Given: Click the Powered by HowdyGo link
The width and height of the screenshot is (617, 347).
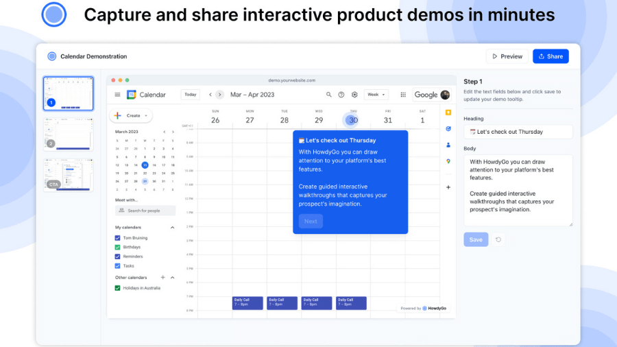Looking at the screenshot, I should pyautogui.click(x=424, y=309).
